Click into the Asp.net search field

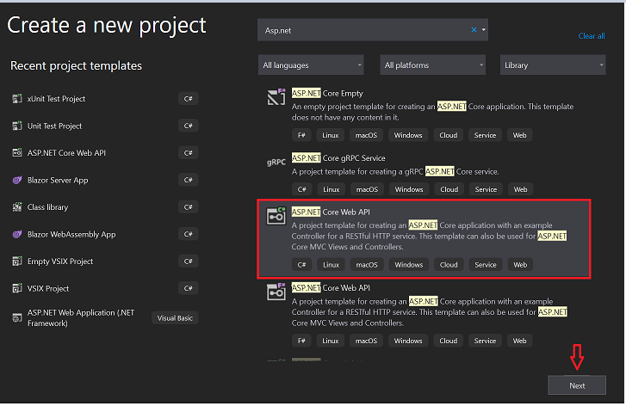(x=363, y=30)
